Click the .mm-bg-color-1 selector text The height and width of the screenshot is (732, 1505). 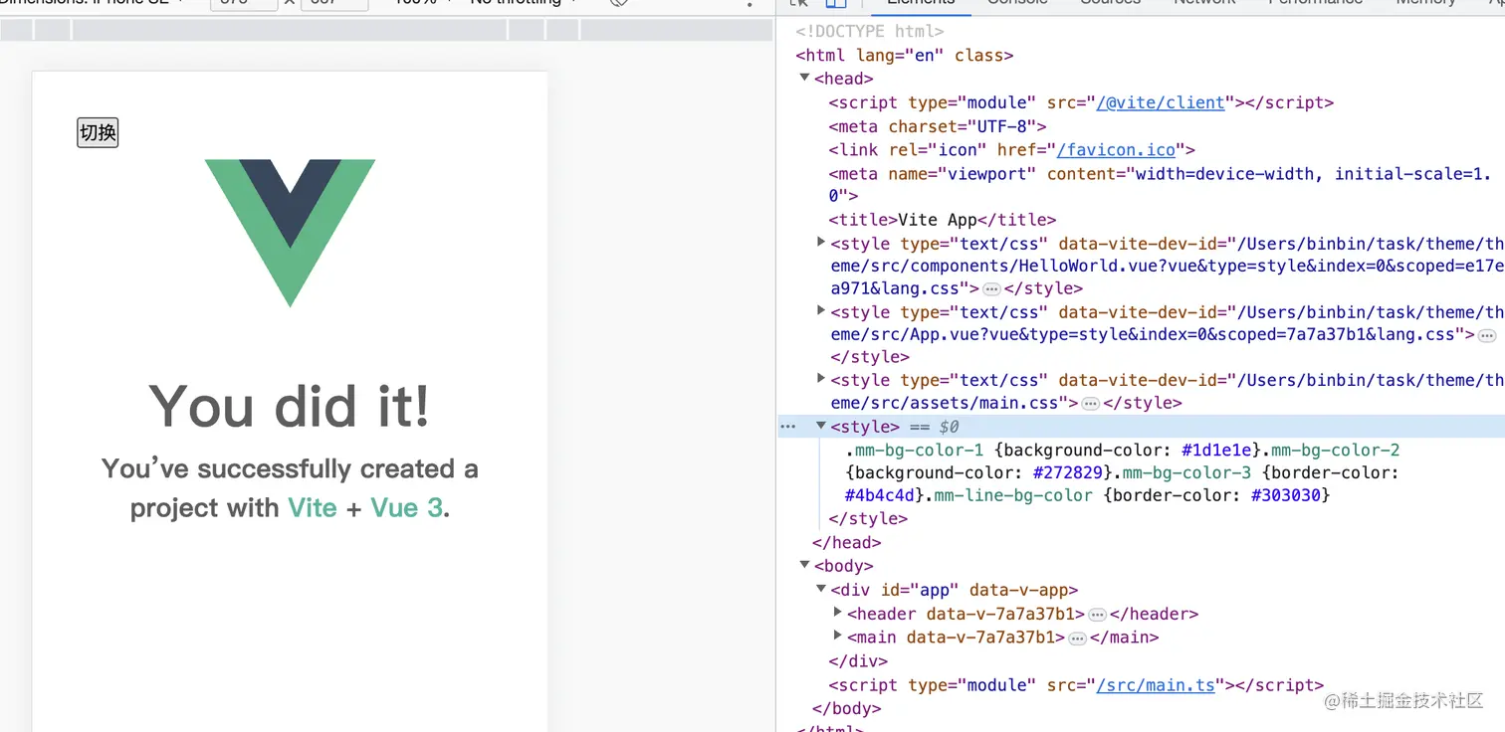[914, 451]
